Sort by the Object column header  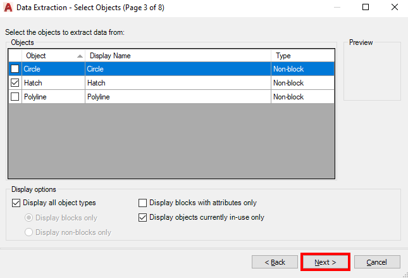[x=54, y=56]
